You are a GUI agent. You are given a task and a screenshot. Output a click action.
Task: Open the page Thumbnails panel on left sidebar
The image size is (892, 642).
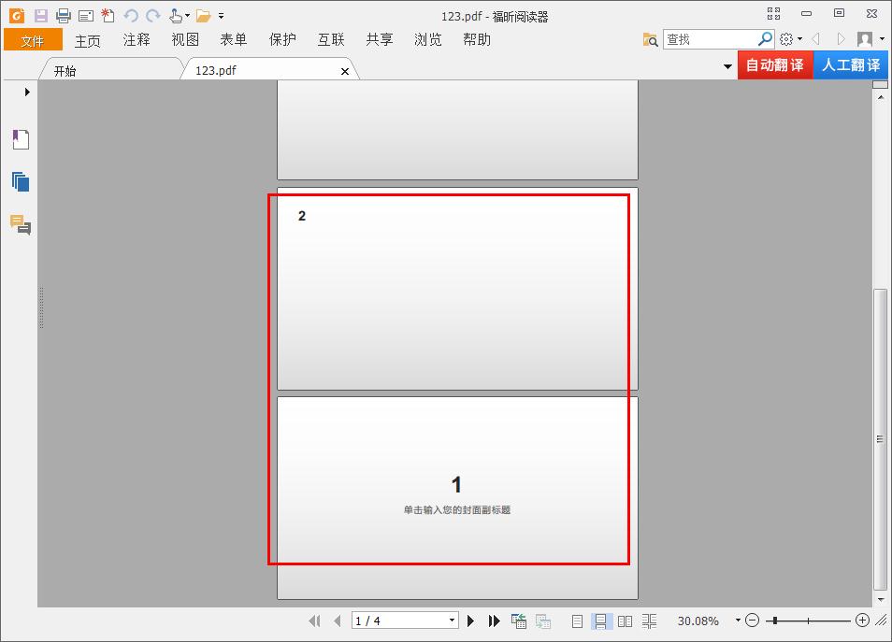pyautogui.click(x=21, y=180)
